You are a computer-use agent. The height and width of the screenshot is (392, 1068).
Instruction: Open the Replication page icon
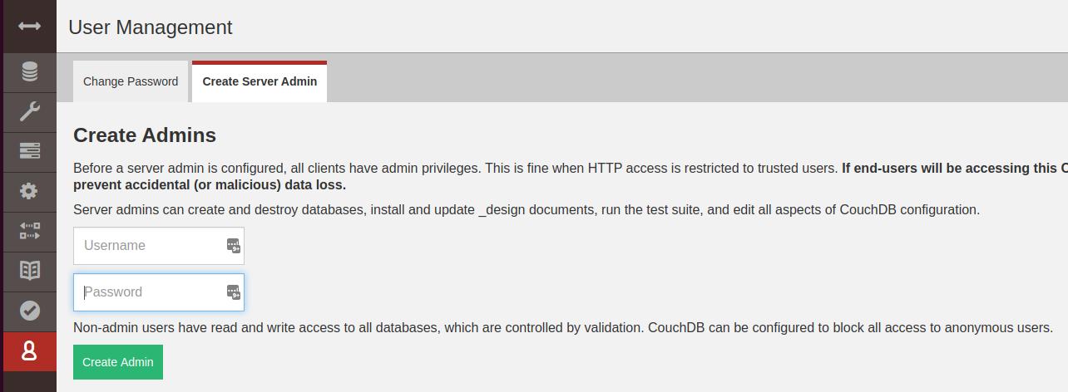[x=29, y=231]
